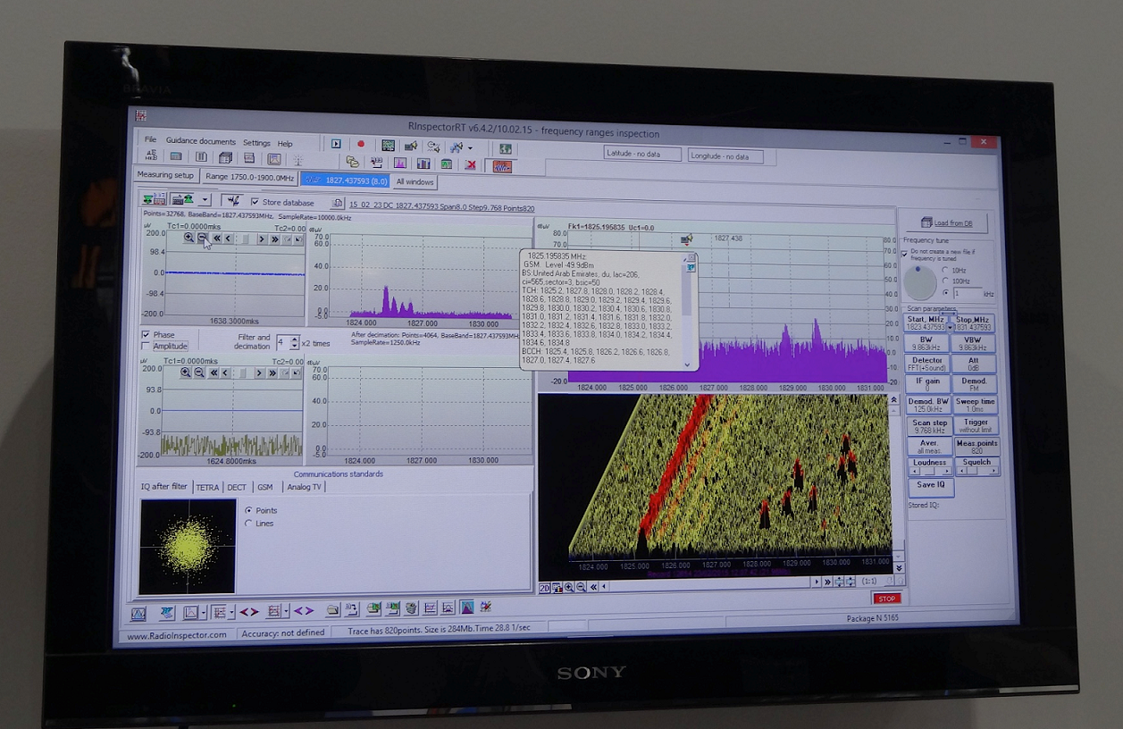This screenshot has height=729, width=1123.
Task: Click the Save IQ button
Action: pos(930,487)
